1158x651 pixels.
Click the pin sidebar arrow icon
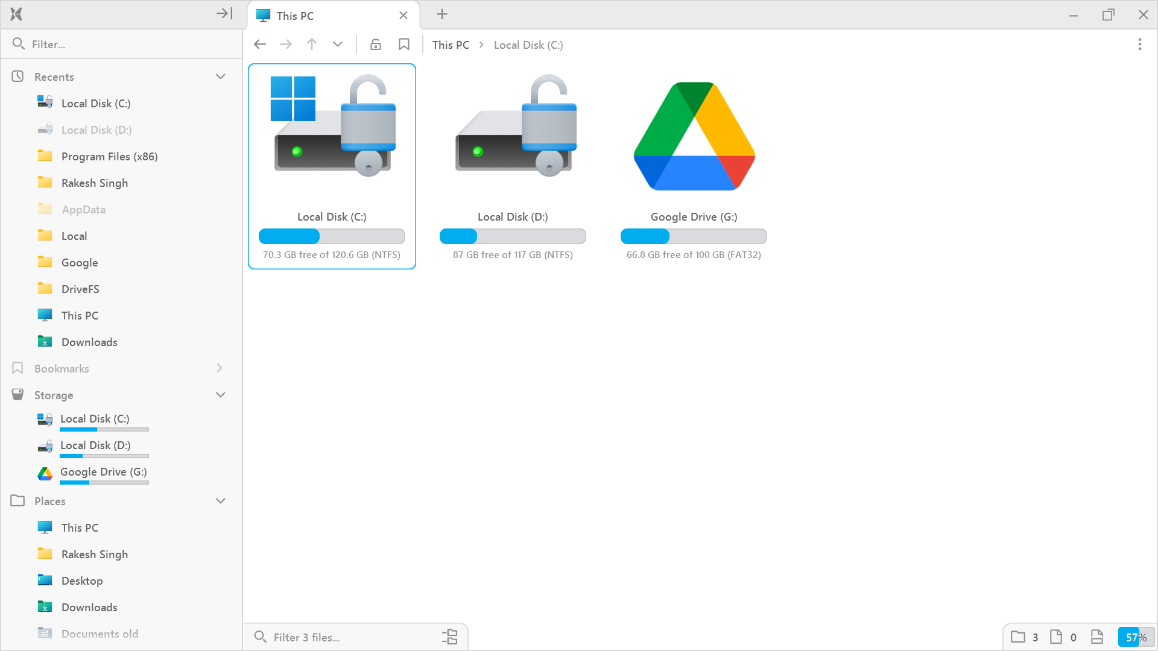tap(224, 13)
